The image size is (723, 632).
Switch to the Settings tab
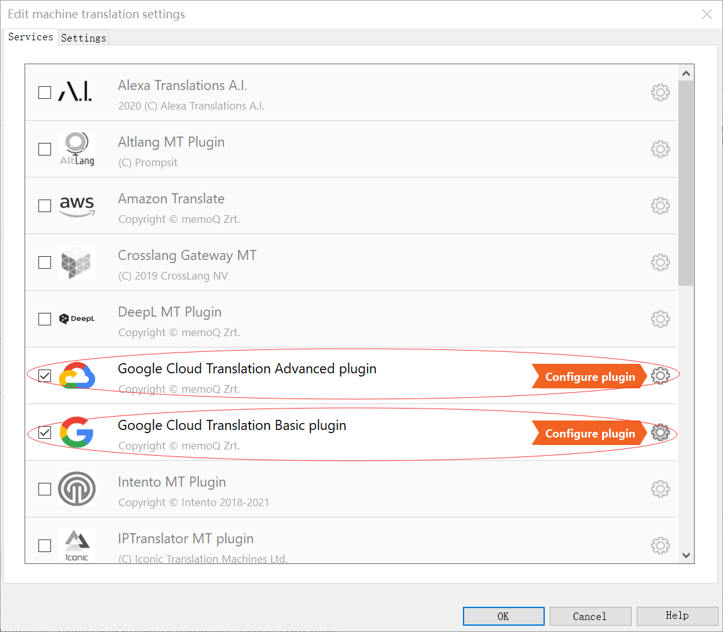click(83, 38)
